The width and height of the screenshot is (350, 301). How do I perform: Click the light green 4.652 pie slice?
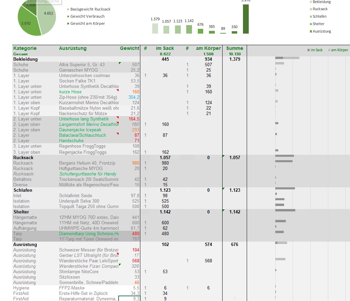coord(47,17)
